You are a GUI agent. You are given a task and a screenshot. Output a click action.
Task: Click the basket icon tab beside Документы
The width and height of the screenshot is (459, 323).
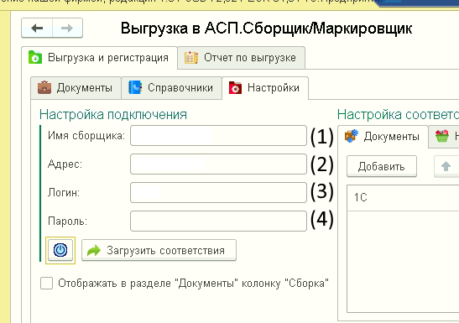pyautogui.click(x=442, y=137)
